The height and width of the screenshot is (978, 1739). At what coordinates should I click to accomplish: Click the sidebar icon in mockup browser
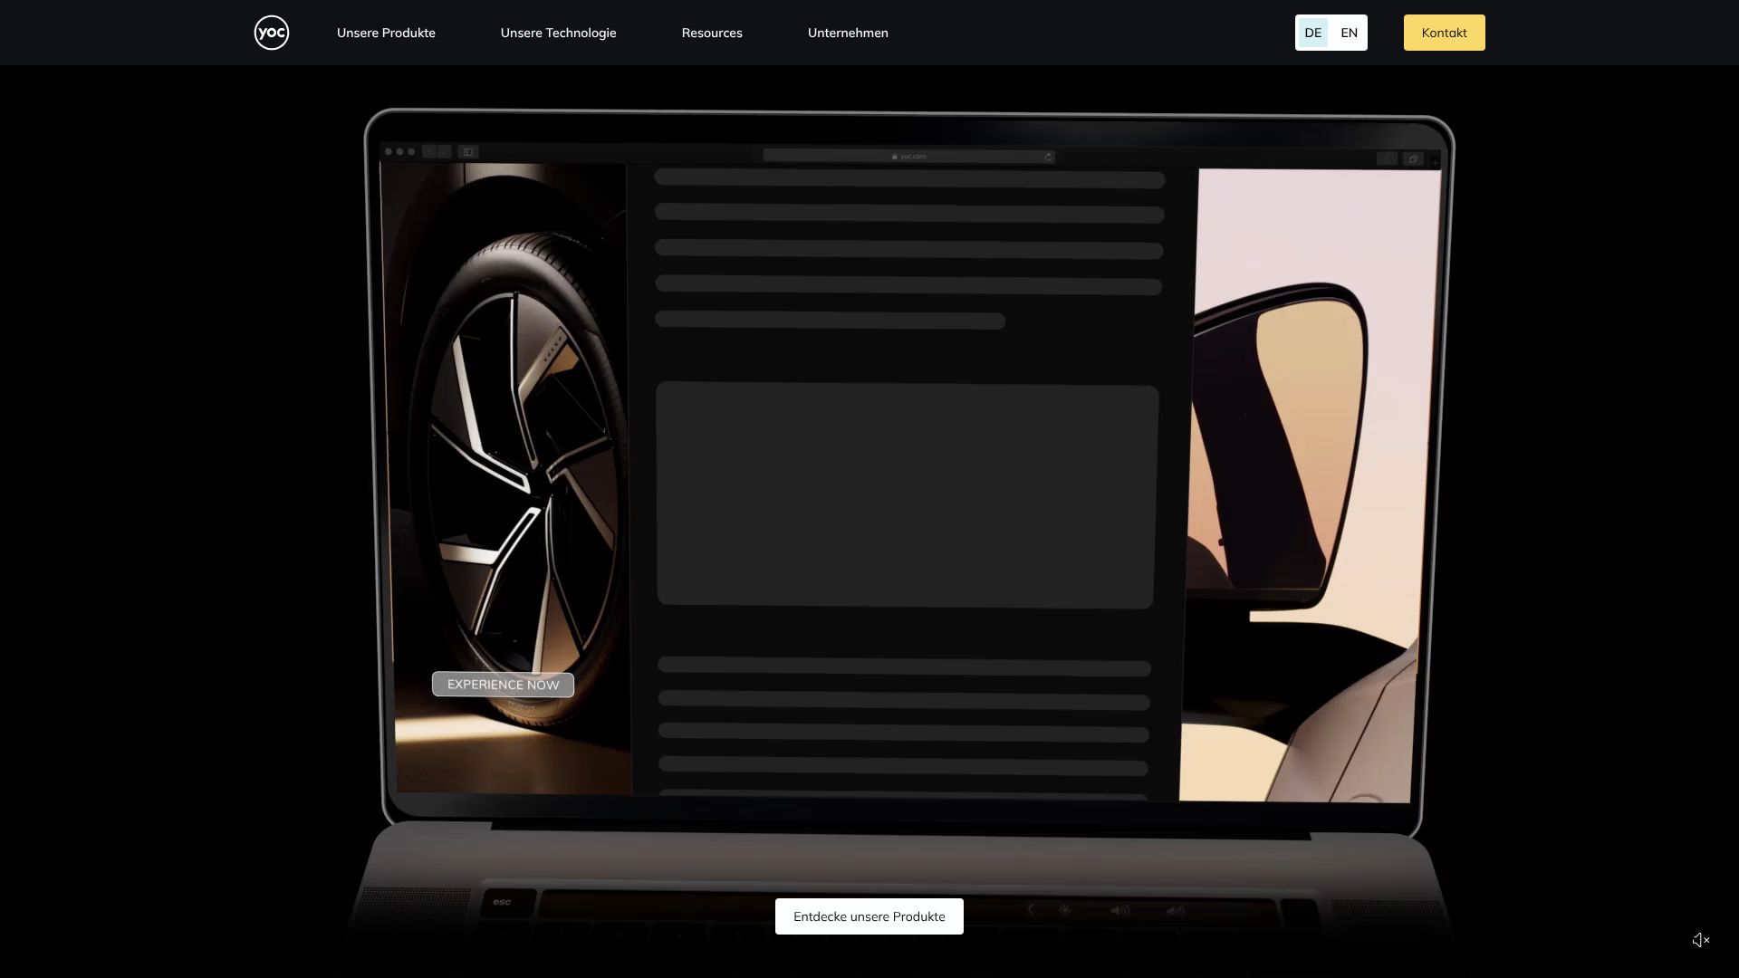(x=467, y=152)
